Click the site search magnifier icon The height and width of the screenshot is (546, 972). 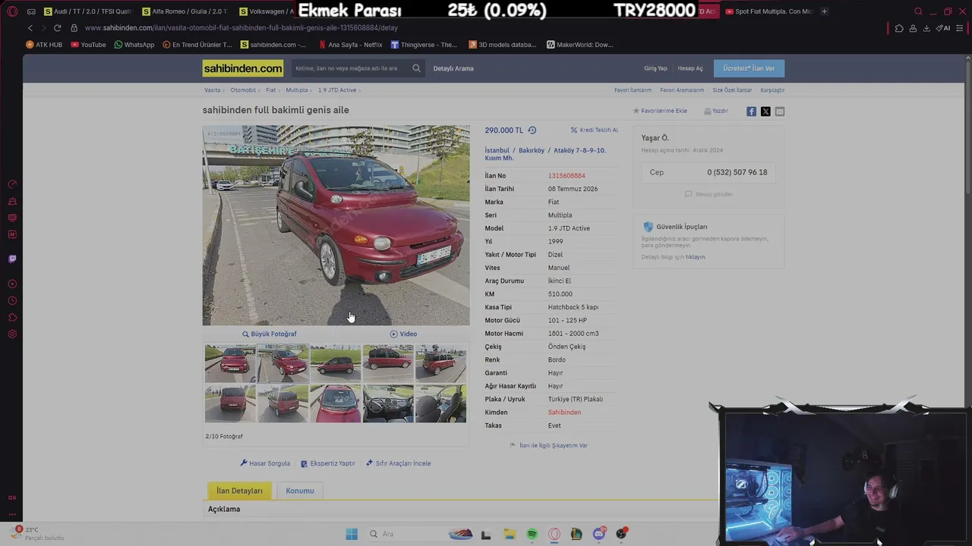click(416, 68)
